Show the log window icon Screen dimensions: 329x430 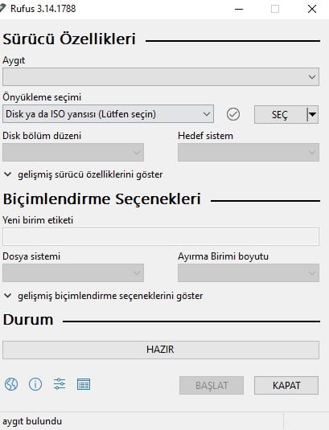84,384
